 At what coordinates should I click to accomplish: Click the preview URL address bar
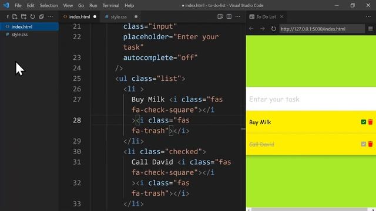[322, 29]
